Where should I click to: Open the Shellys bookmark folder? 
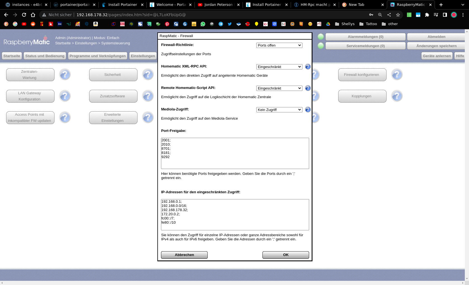pyautogui.click(x=345, y=24)
